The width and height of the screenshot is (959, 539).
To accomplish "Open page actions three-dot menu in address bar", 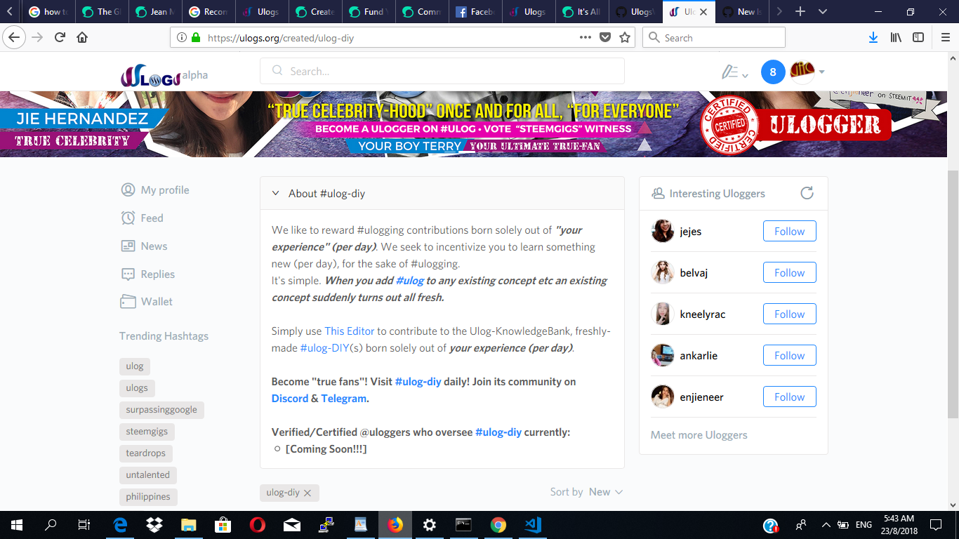I will (585, 38).
